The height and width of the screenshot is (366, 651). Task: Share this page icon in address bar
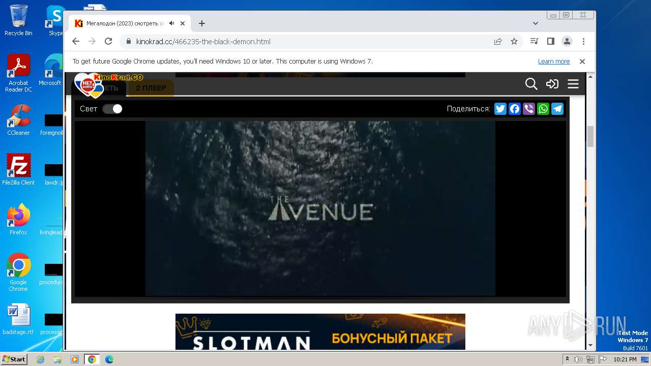pos(498,42)
